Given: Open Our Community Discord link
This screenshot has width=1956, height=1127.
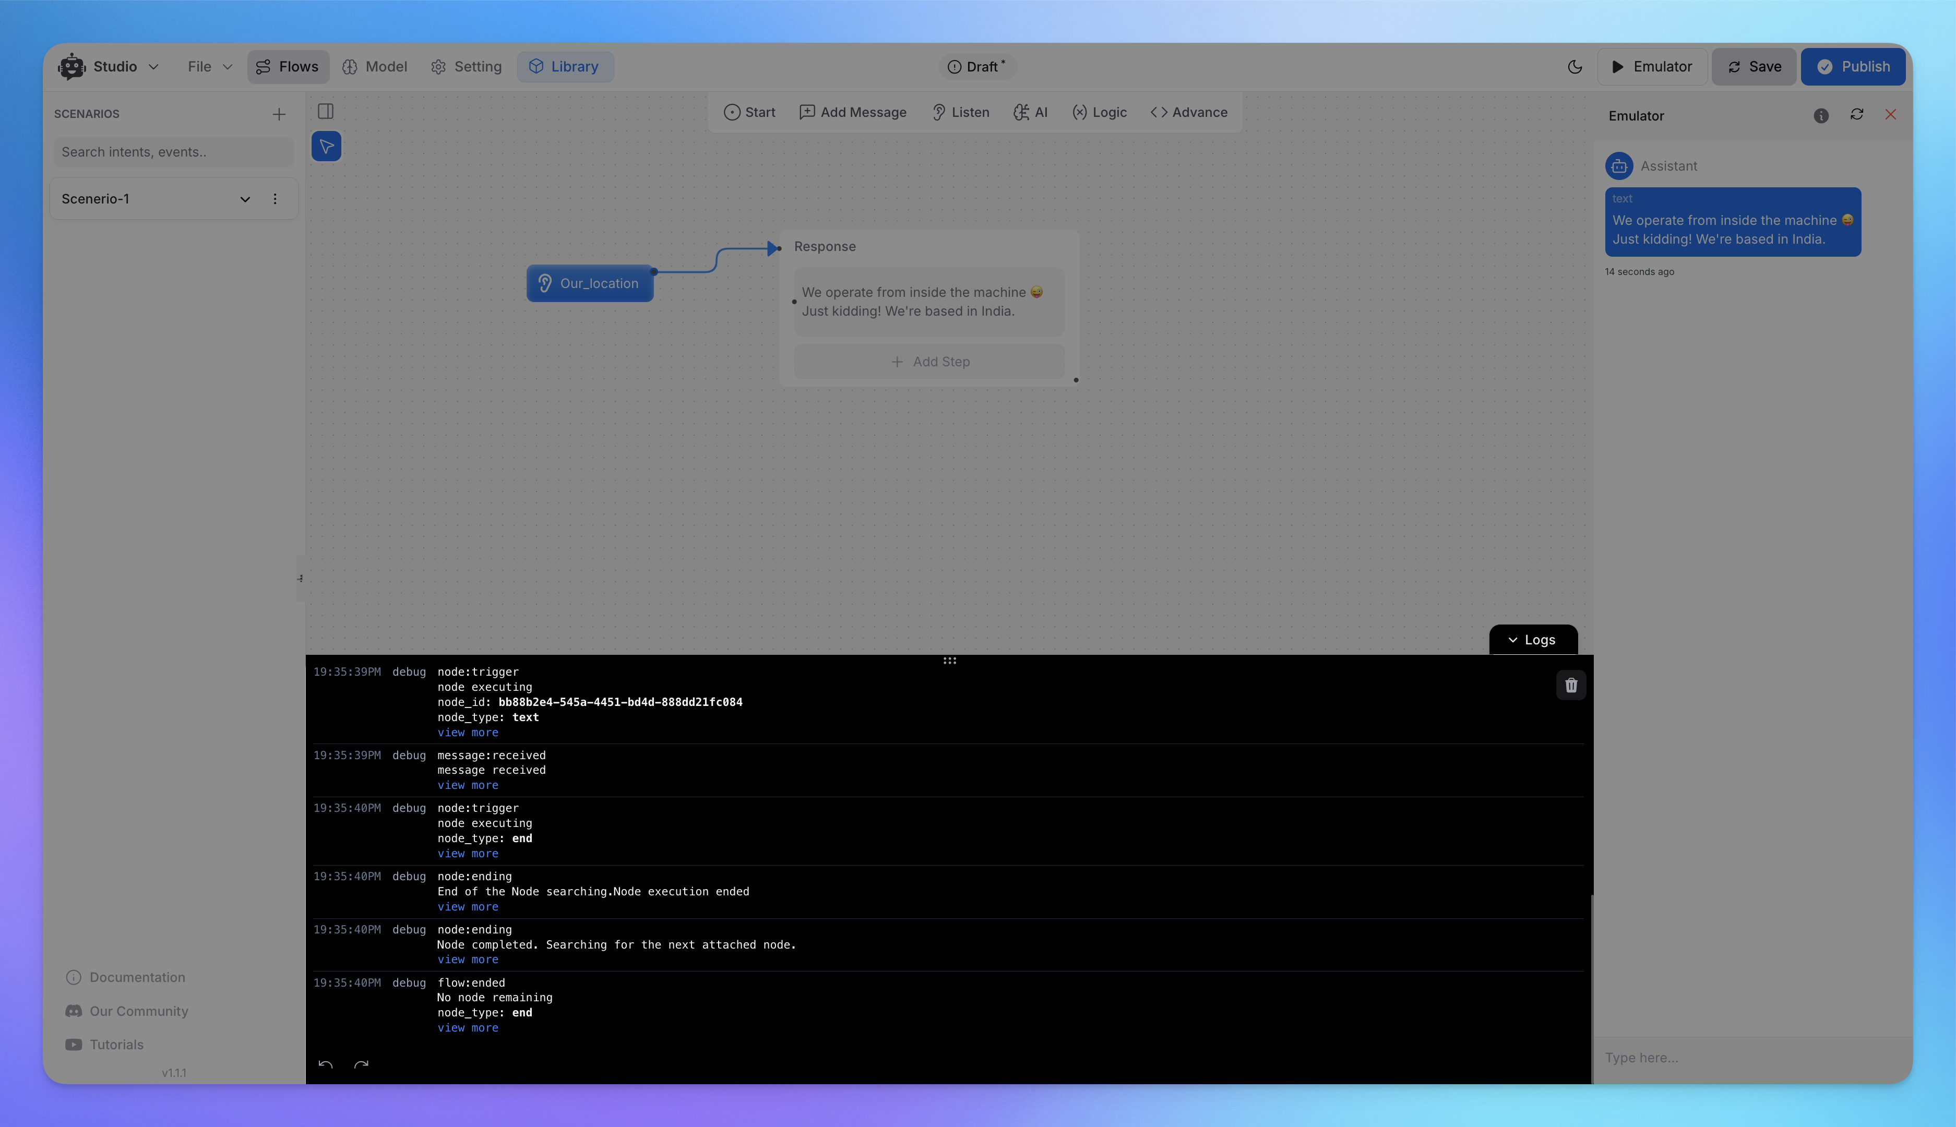Looking at the screenshot, I should click(x=128, y=1011).
